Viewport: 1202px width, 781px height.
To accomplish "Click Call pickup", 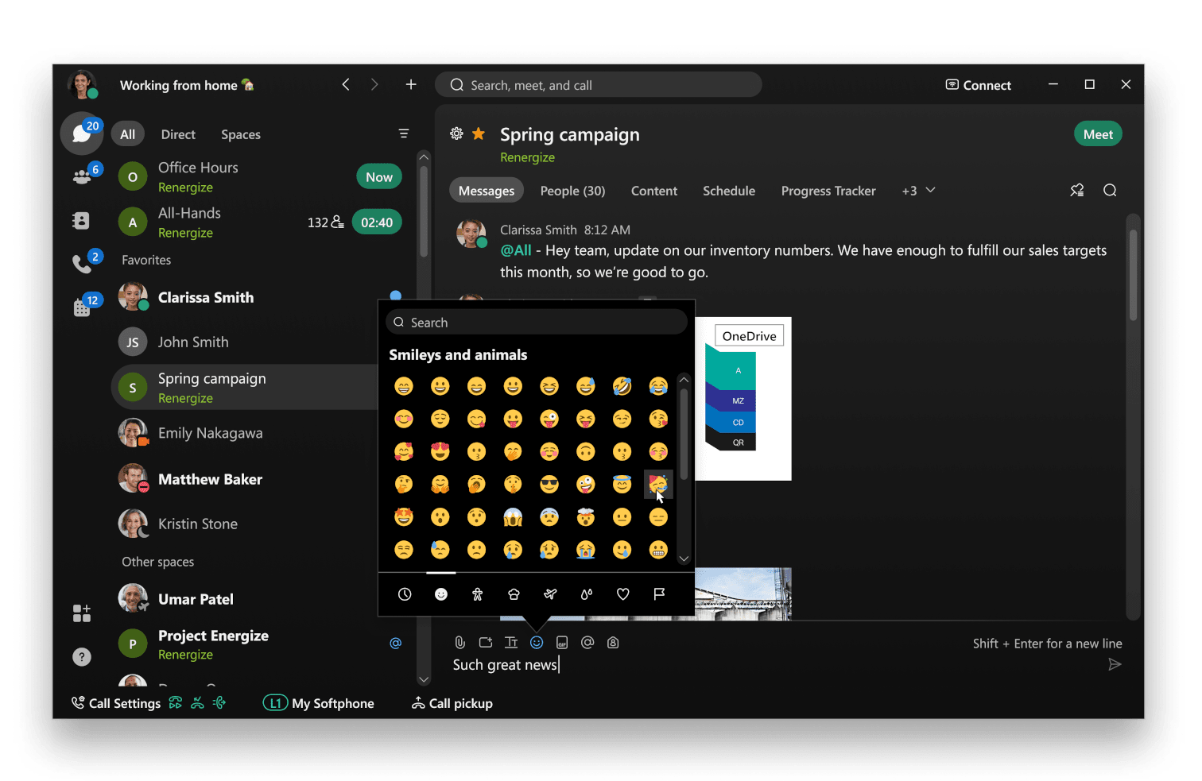I will coord(452,703).
